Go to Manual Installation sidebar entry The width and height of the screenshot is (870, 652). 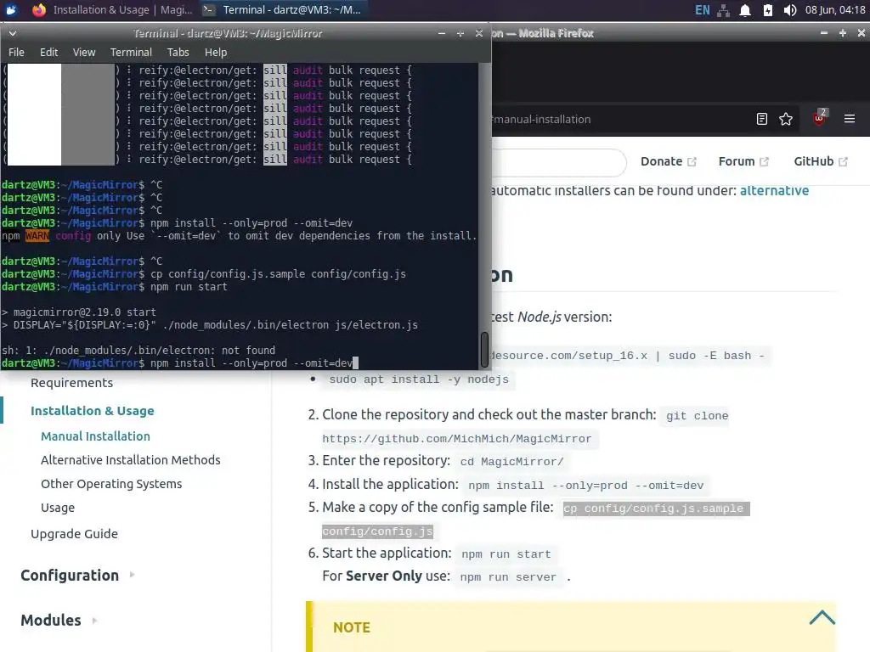(x=95, y=436)
